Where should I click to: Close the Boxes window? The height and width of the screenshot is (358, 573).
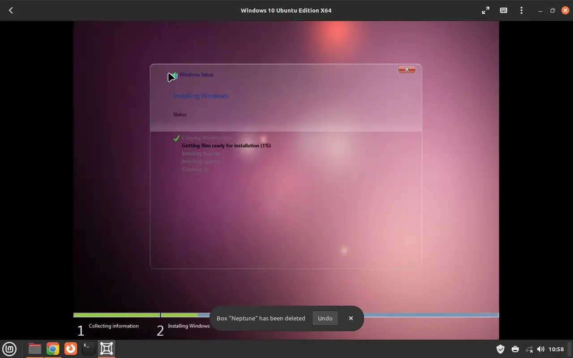(x=564, y=10)
